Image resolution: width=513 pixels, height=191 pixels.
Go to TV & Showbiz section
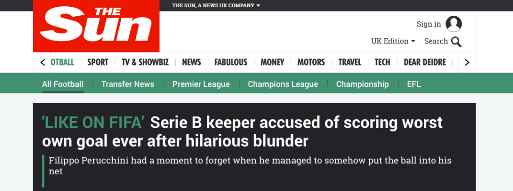[145, 62]
